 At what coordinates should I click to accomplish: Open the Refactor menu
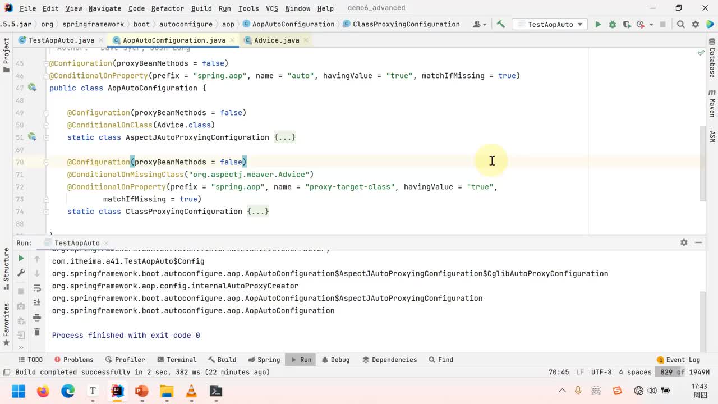point(168,8)
